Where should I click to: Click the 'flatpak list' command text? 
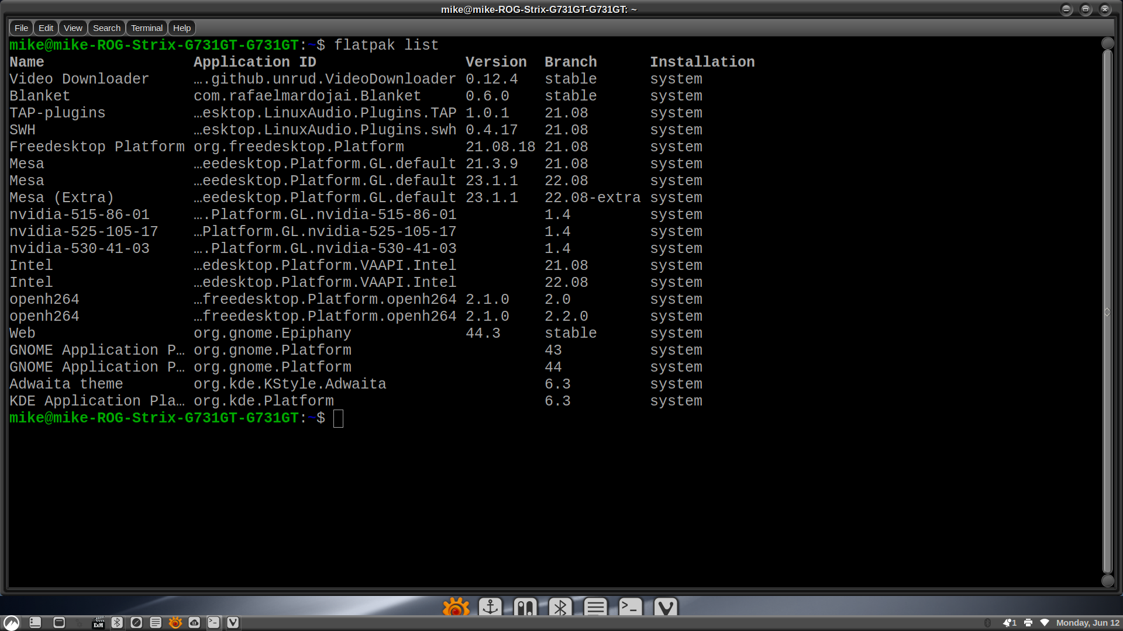tap(386, 46)
